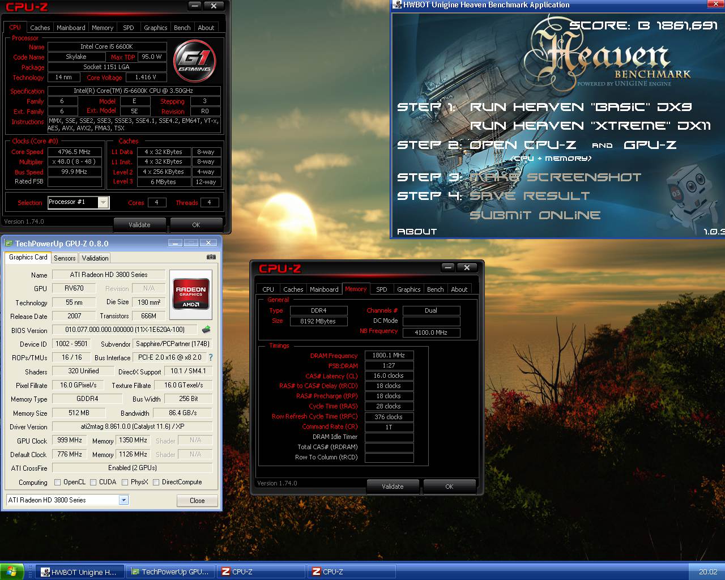Enable the OpenCL checkbox
This screenshot has width=725, height=580.
(x=57, y=482)
